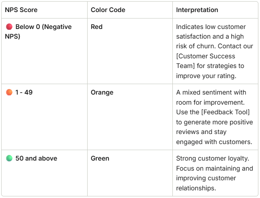Click the green circle status icon
260x198 pixels.
[9, 159]
